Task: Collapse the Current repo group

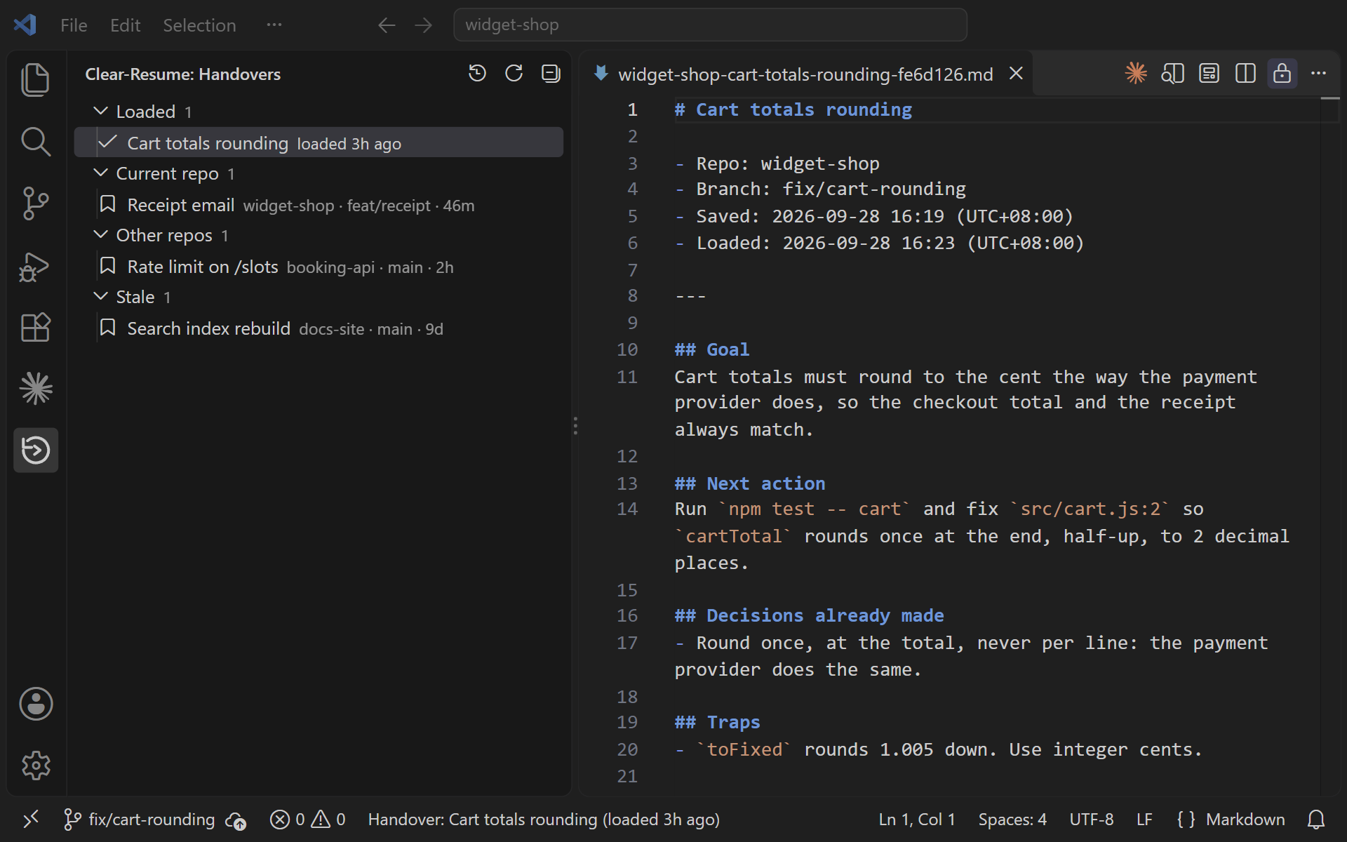Action: 101,173
